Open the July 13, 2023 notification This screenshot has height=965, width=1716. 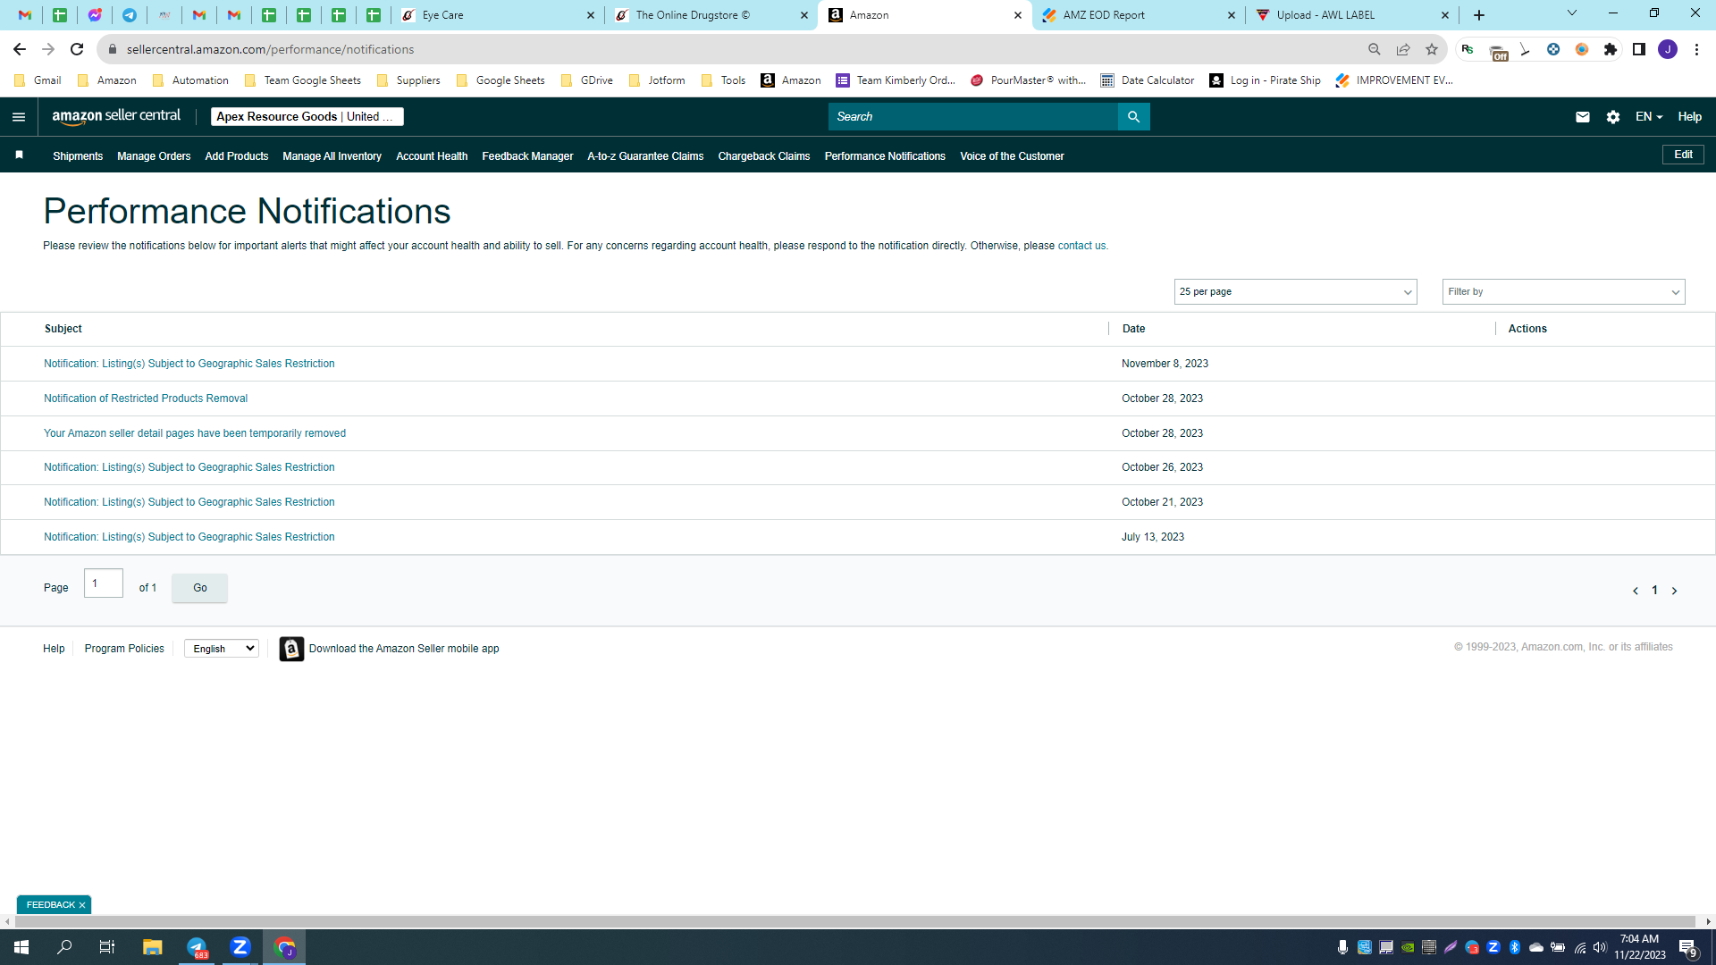pyautogui.click(x=189, y=537)
